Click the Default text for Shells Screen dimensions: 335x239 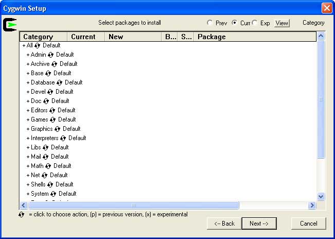[64, 184]
